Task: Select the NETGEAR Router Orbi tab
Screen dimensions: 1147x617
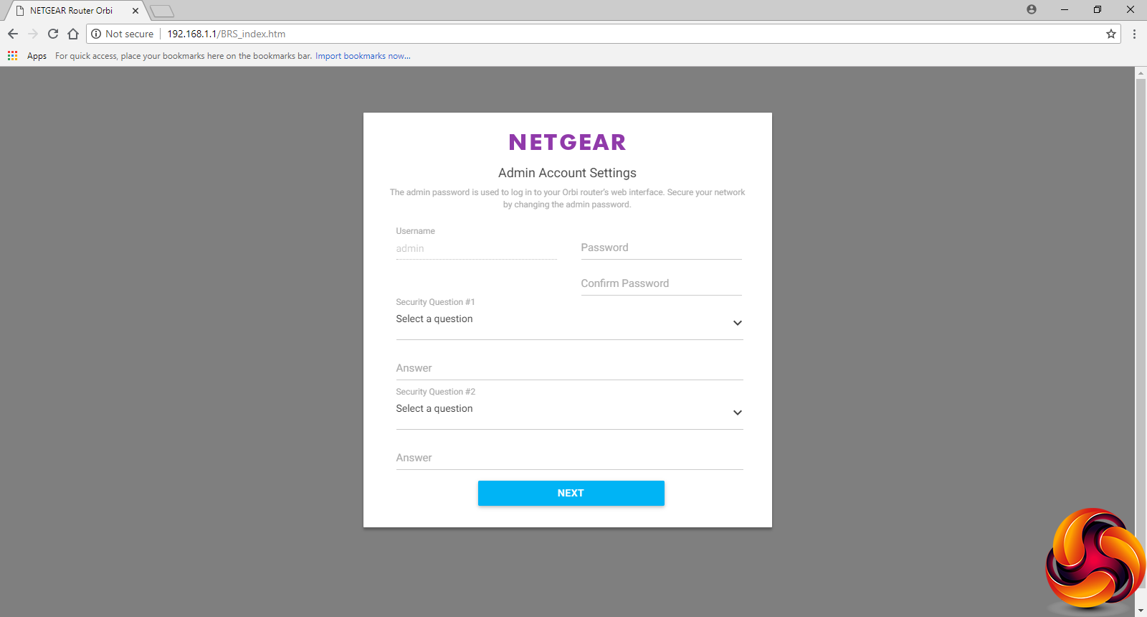Action: [x=72, y=11]
